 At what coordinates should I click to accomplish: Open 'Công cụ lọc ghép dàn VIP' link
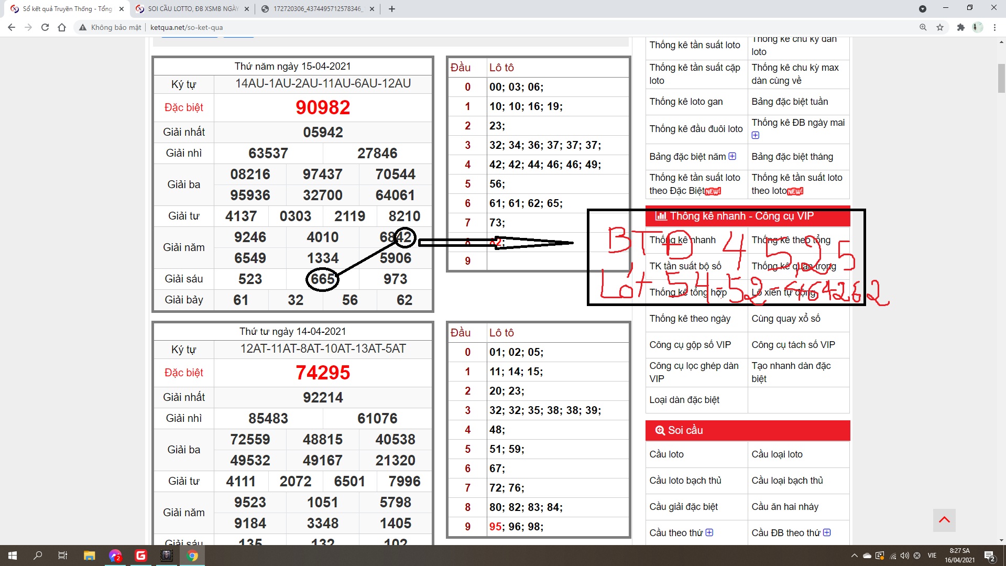point(694,372)
